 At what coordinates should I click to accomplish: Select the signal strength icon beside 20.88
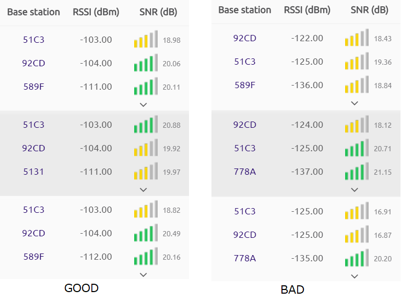pyautogui.click(x=145, y=125)
